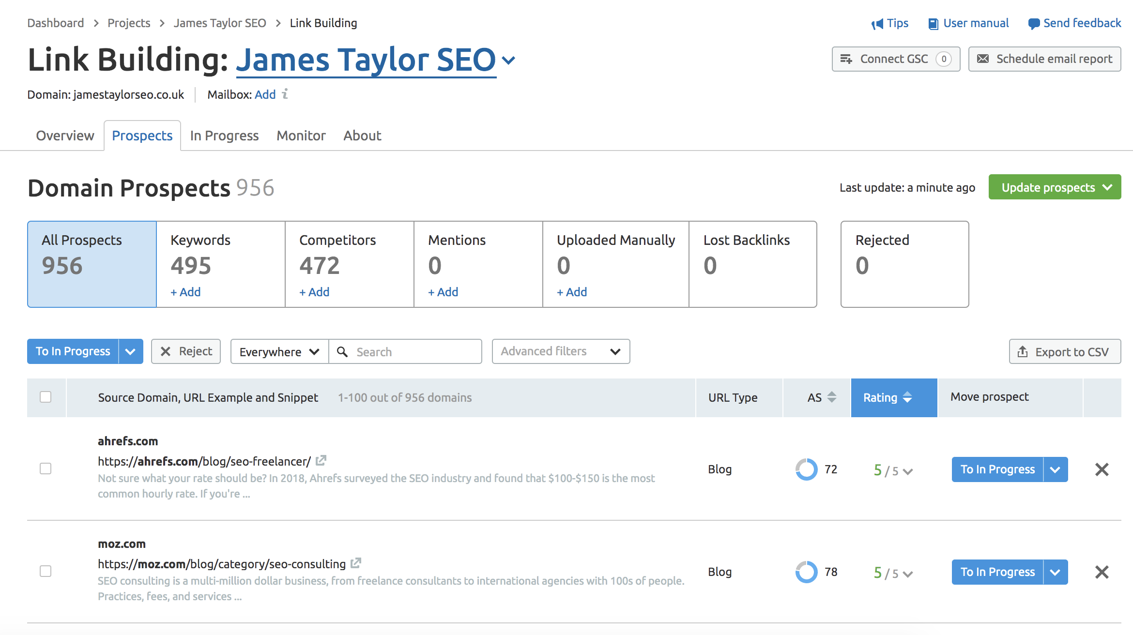
Task: Select the Lost Backlinks card
Action: tap(753, 264)
